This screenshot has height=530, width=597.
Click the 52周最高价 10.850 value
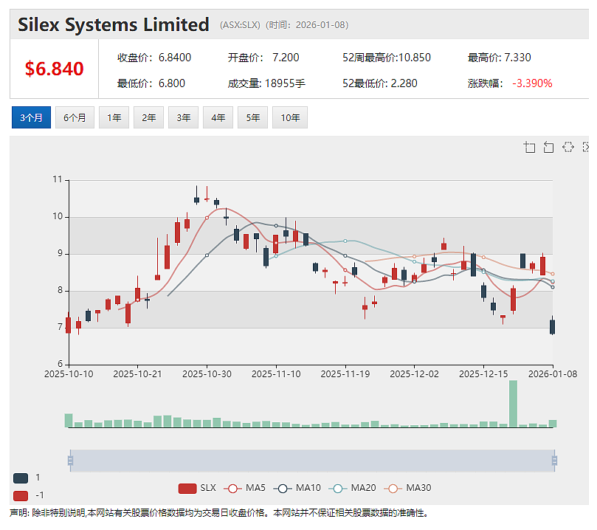415,58
